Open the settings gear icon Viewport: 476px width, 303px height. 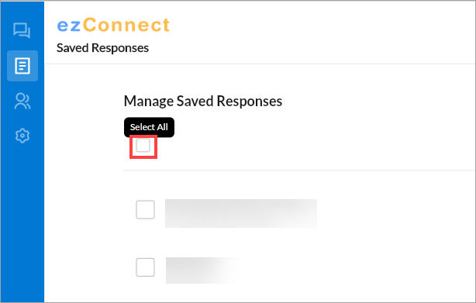[x=22, y=136]
